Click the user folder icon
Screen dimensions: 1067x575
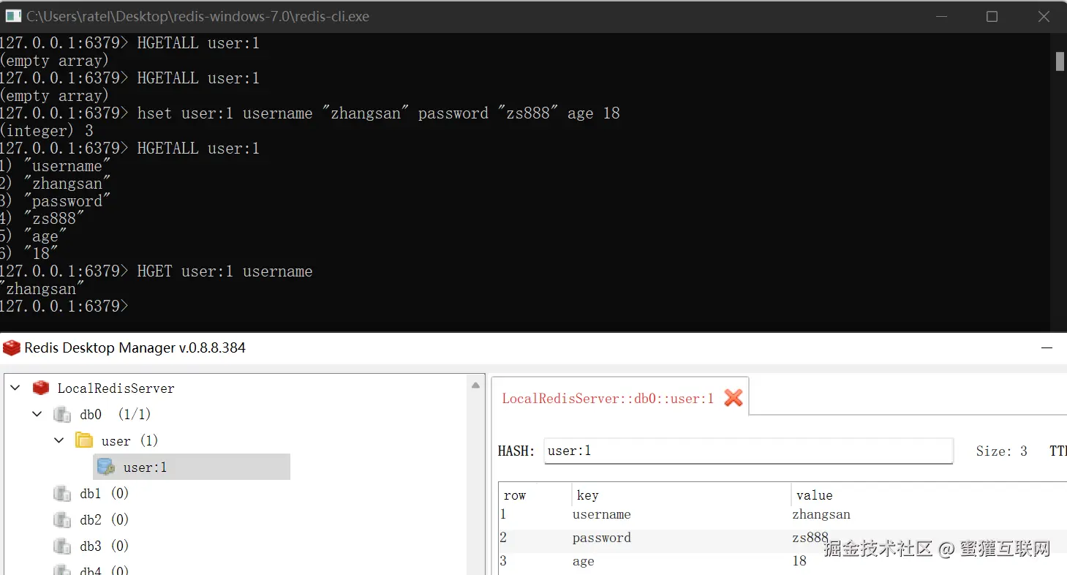[84, 440]
